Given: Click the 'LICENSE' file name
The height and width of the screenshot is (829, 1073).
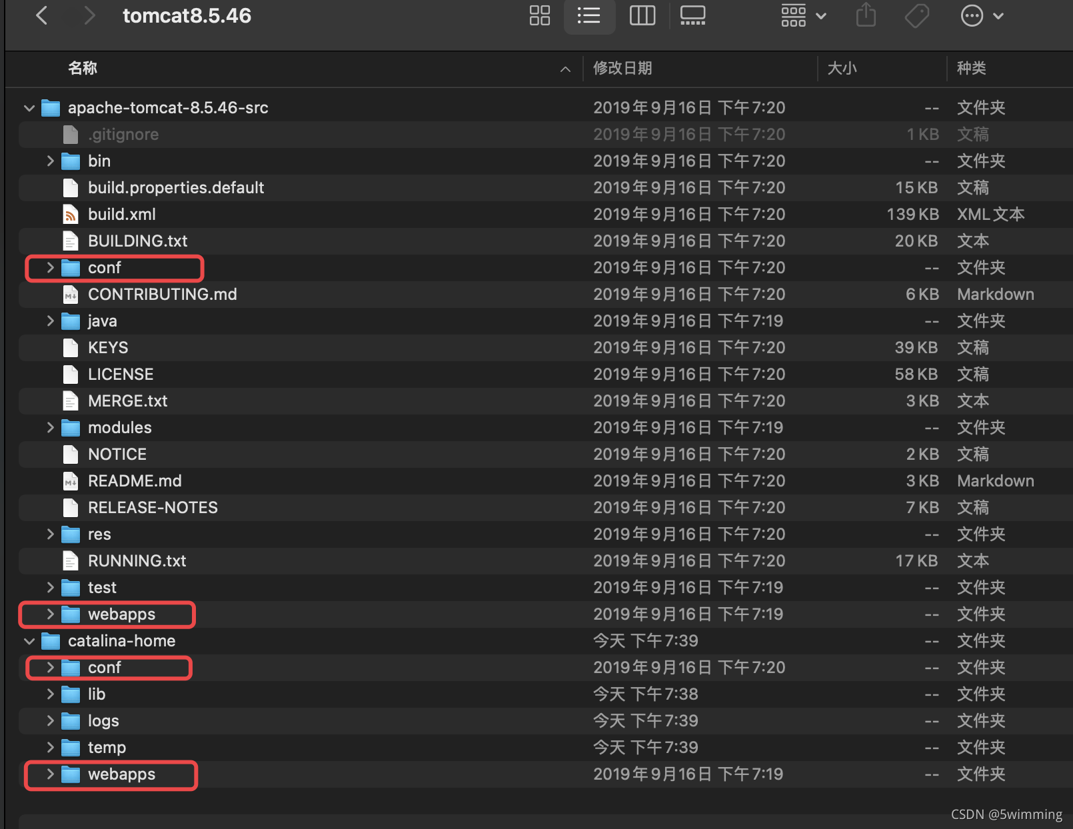Looking at the screenshot, I should 121,374.
